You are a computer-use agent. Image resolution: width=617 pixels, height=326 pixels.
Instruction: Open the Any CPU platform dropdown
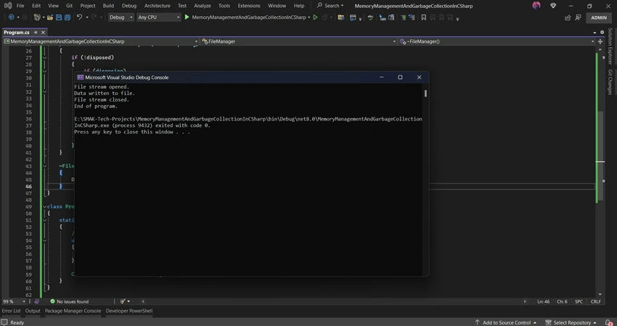158,17
